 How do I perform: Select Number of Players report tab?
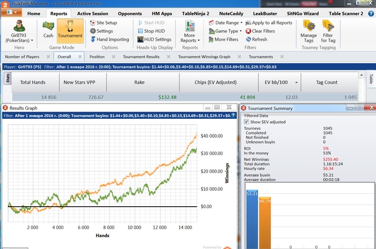[x=22, y=57]
